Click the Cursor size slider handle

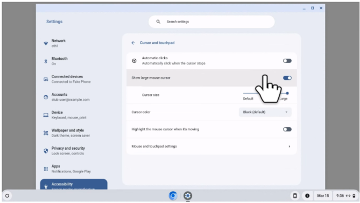click(287, 93)
